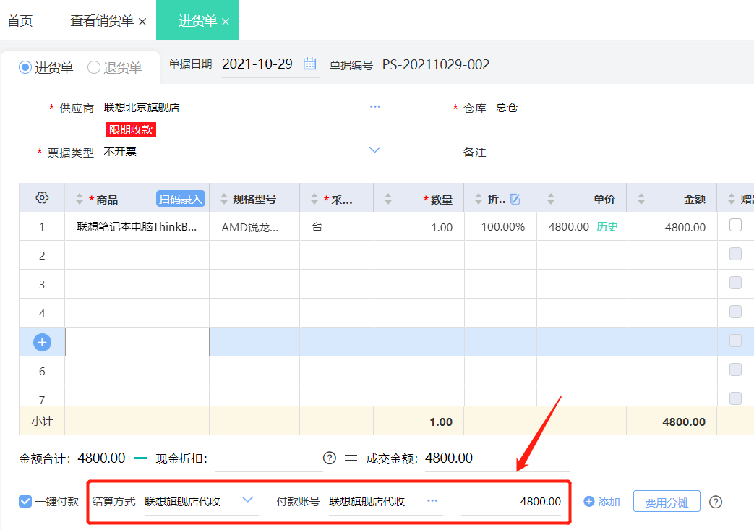Check the gift checkbox in row 1

click(x=735, y=225)
